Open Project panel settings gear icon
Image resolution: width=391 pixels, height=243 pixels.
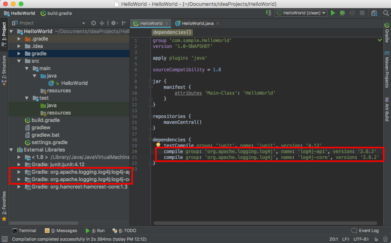[x=113, y=23]
